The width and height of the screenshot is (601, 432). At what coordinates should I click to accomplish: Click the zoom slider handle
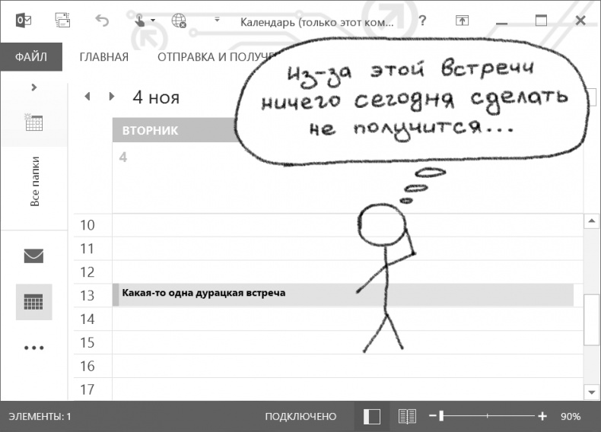(x=441, y=416)
